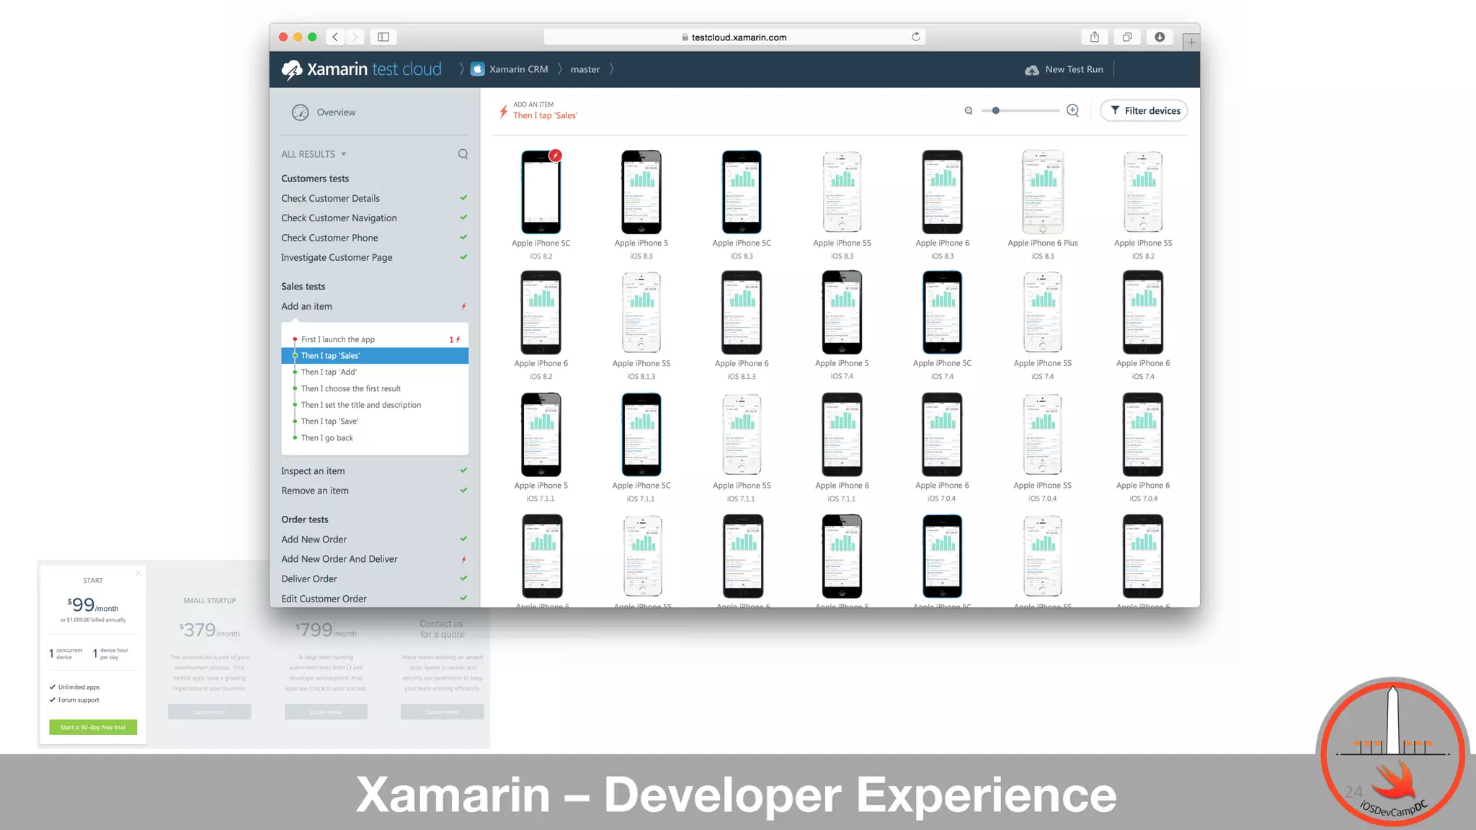
Task: Open the Apple iPhone 6 iOS 8.2 screenshot
Action: [541, 312]
